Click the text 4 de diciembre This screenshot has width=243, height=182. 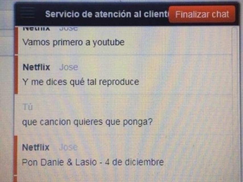pos(134,162)
